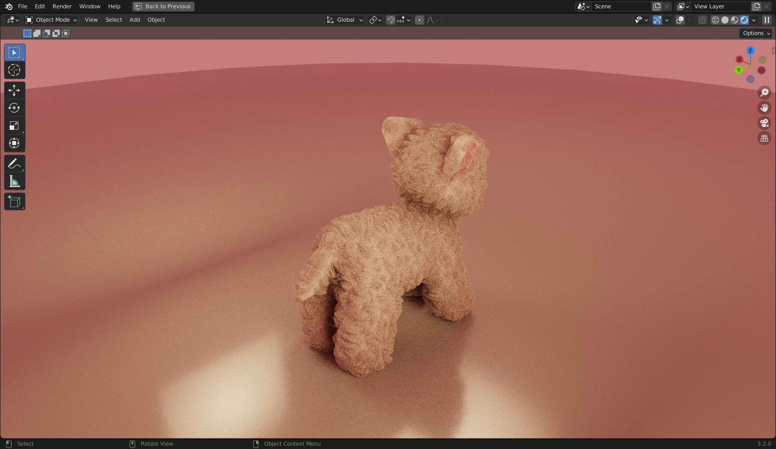Open editor type dropdown
The image size is (776, 449).
click(13, 20)
